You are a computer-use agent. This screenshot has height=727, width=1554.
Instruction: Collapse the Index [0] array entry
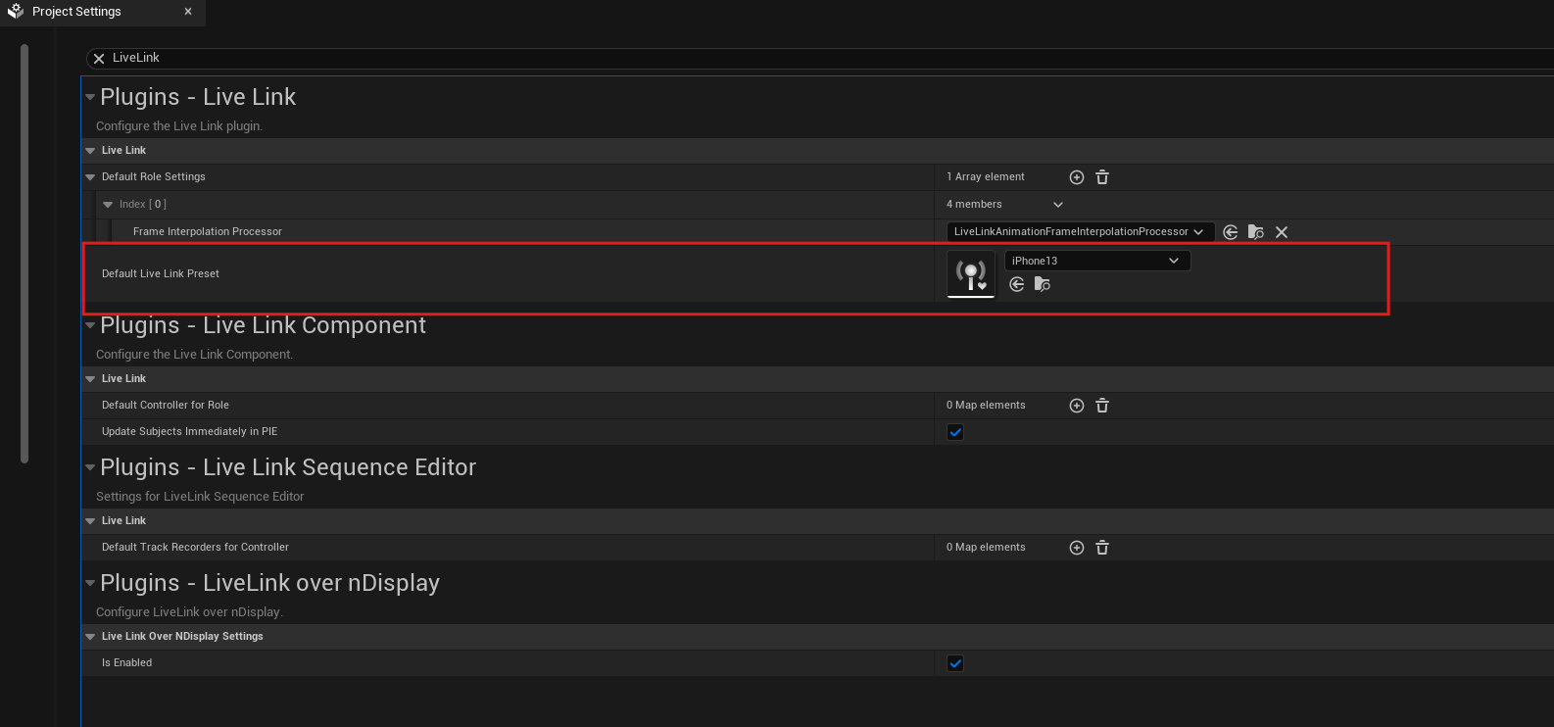108,205
